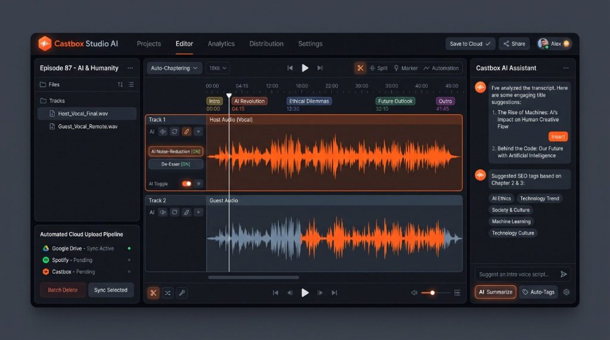Image resolution: width=610 pixels, height=340 pixels.
Task: Click the sort icon in Files header
Action: tap(120, 85)
